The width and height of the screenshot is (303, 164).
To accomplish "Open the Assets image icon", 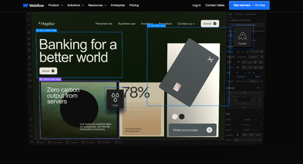I will [29, 50].
